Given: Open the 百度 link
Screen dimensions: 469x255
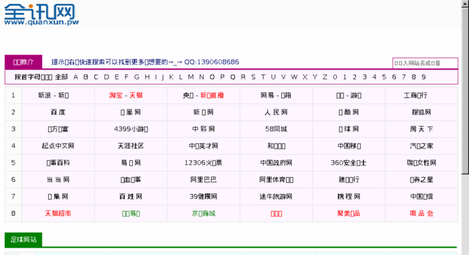Looking at the screenshot, I should (x=58, y=112).
